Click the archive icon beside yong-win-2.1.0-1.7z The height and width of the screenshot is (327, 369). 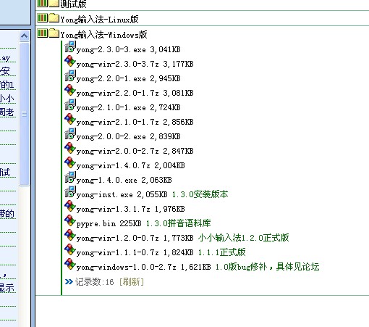pos(70,120)
